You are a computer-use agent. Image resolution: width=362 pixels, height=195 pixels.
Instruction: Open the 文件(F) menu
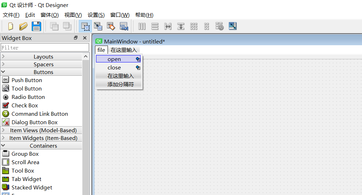pos(11,15)
